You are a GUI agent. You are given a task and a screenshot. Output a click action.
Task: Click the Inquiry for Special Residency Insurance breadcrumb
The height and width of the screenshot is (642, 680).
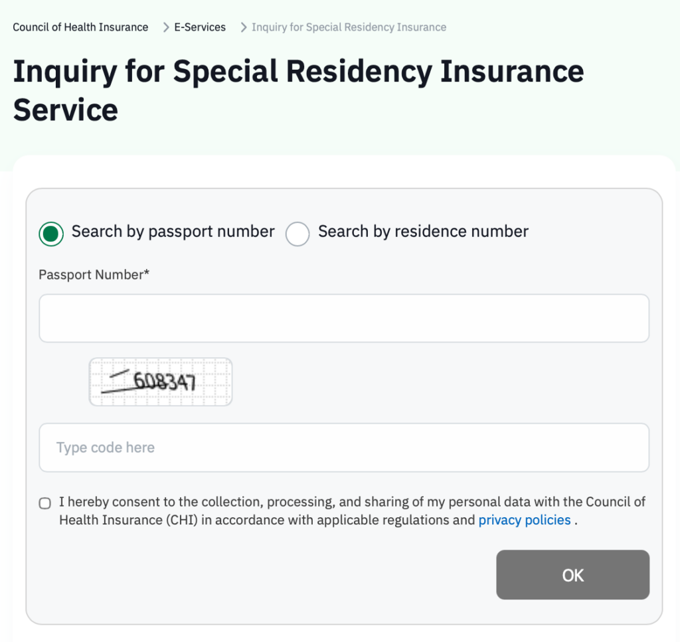click(349, 27)
